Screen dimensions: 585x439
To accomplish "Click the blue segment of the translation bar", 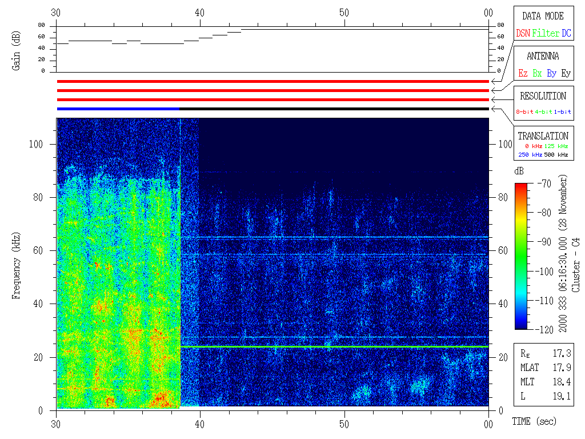I will click(x=118, y=109).
